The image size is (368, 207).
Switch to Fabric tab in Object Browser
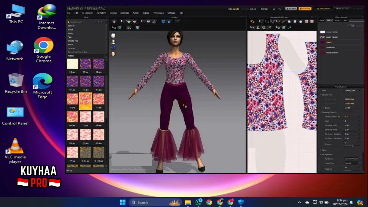329,20
